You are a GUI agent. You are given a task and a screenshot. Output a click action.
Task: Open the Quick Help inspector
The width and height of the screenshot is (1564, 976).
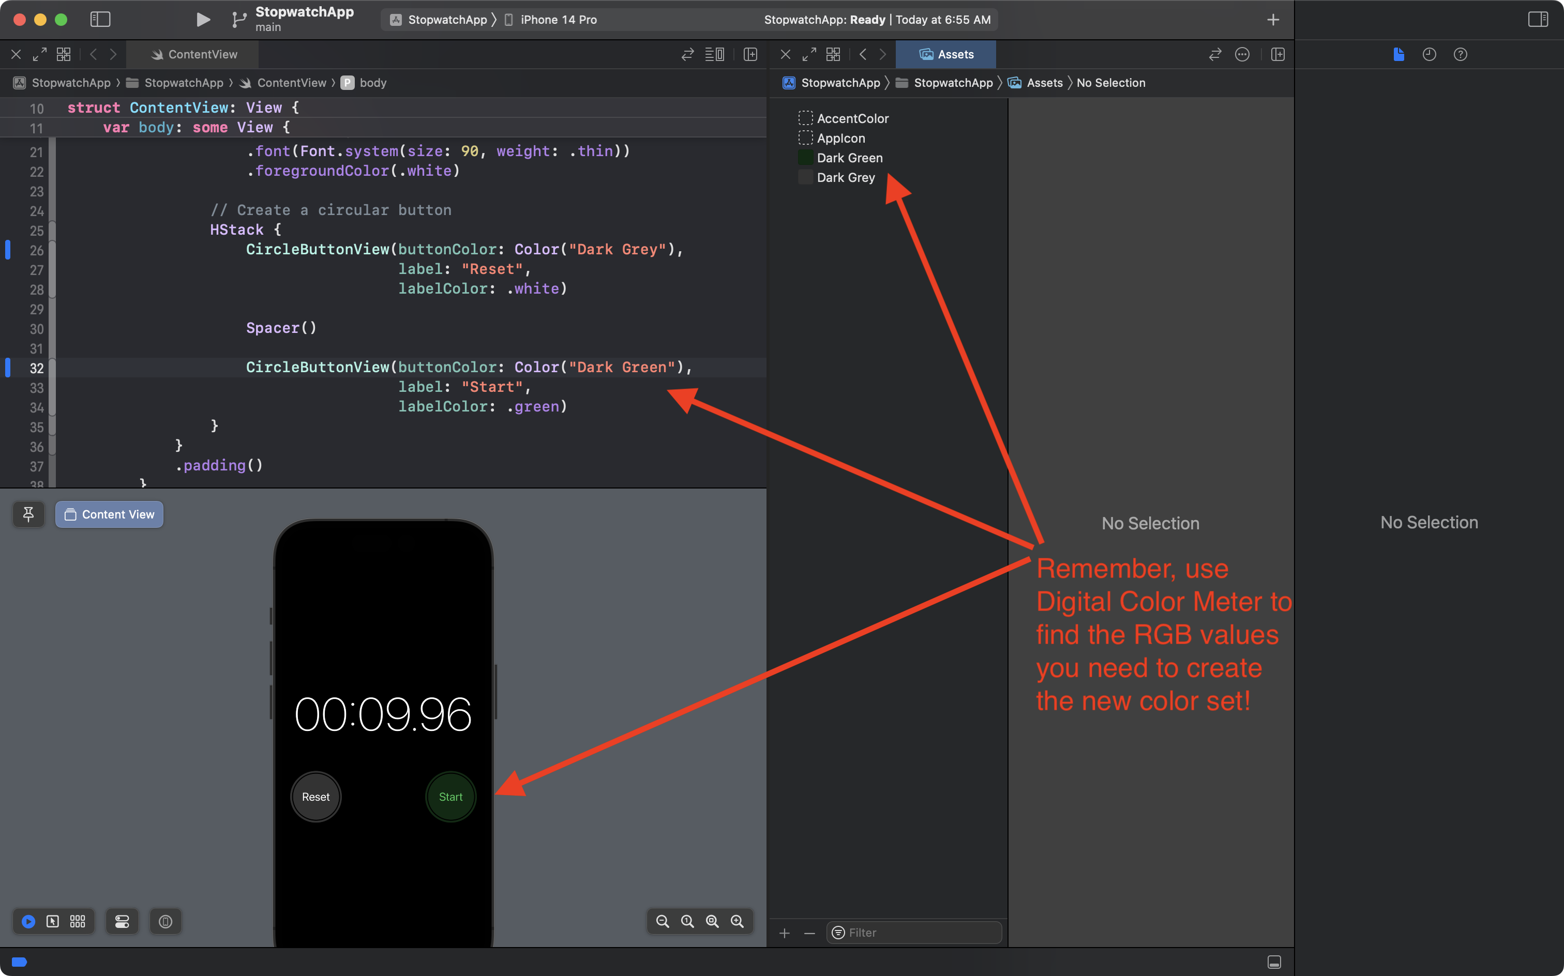point(1460,54)
